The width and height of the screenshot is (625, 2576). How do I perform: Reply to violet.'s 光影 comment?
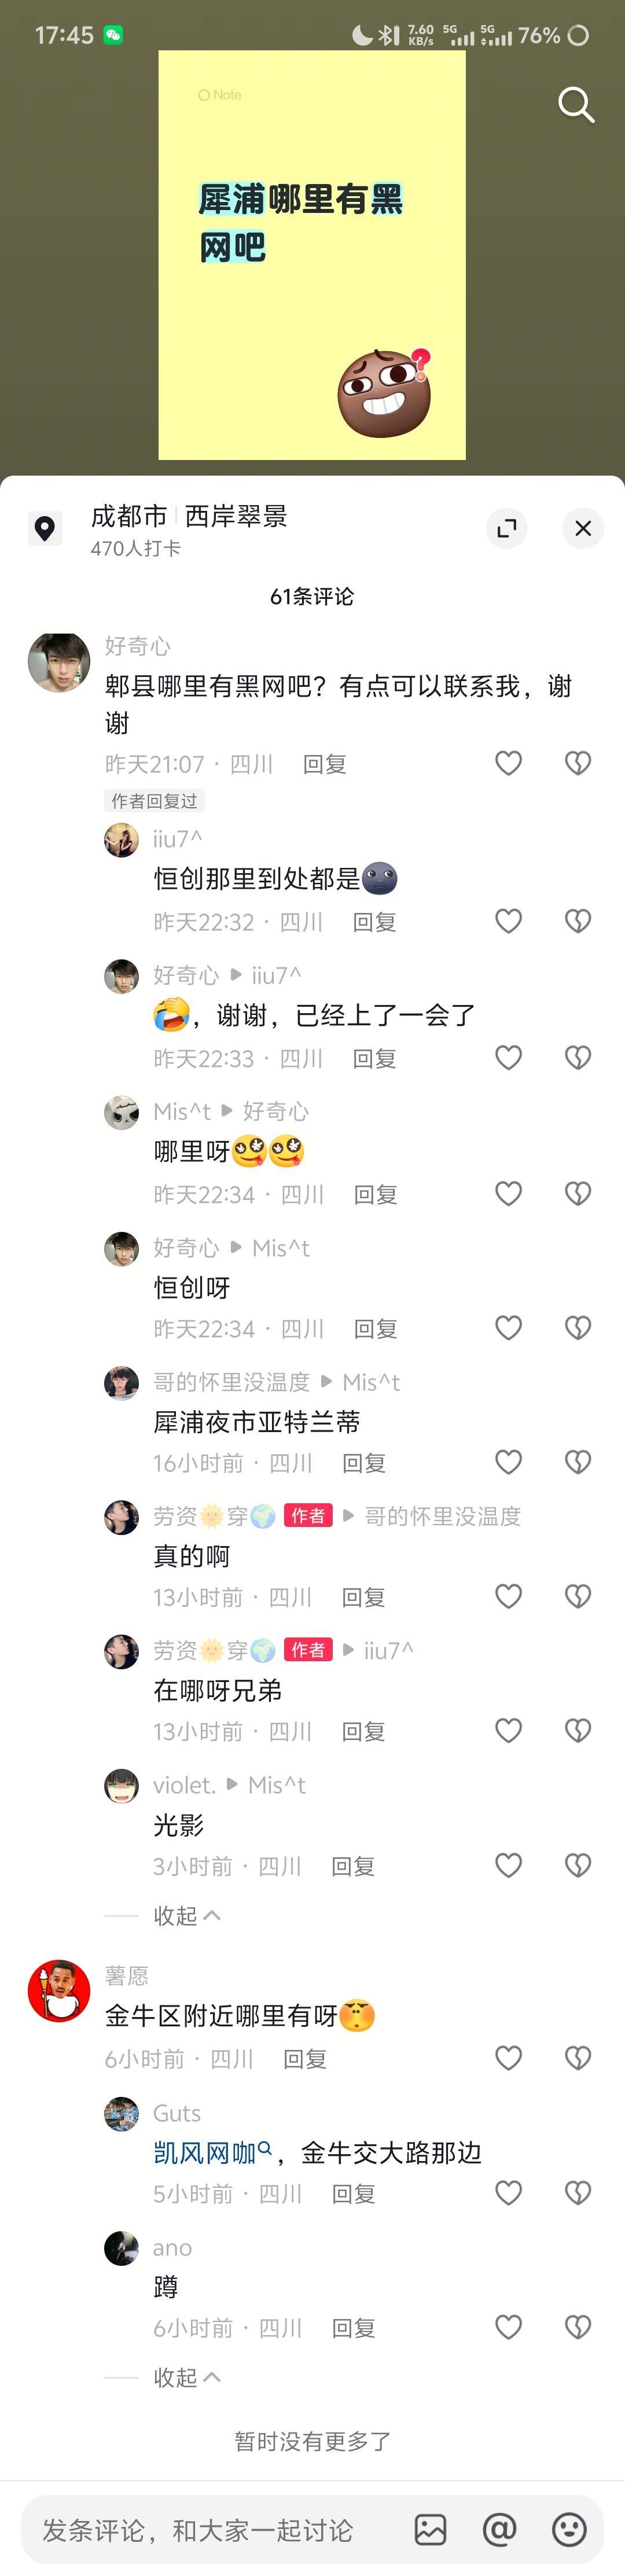pos(353,1866)
